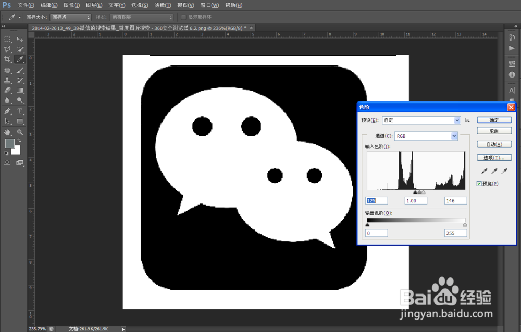Image resolution: width=521 pixels, height=332 pixels.
Task: Click the input highlight value field 146
Action: (455, 200)
